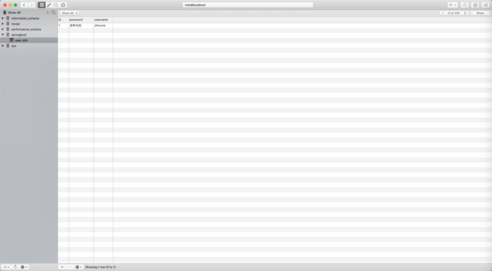Expand the sys database
The width and height of the screenshot is (492, 271).
(3, 46)
